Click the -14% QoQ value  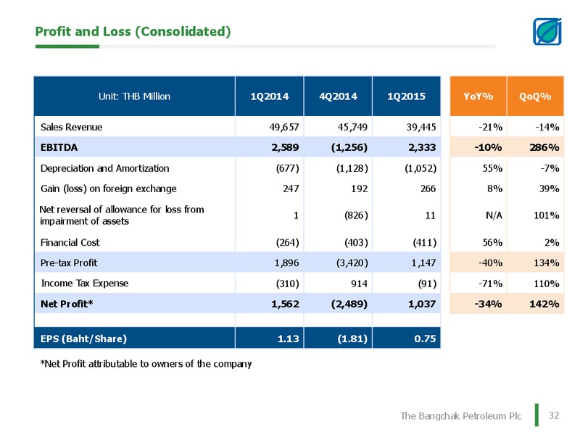547,128
